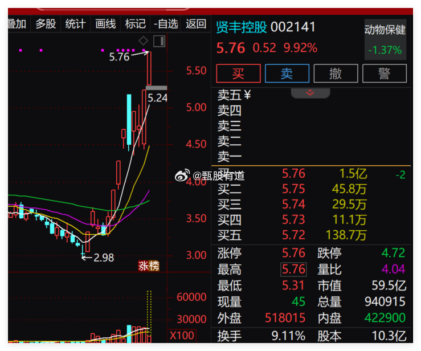421x351 pixels.
Task: Click 换手 rate 9.11%
Action: (x=288, y=336)
